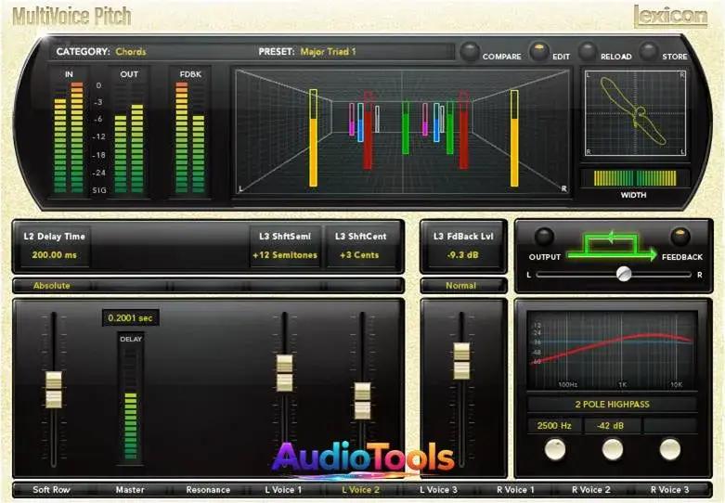Click the left yellow voice bar in display

(x=313, y=137)
